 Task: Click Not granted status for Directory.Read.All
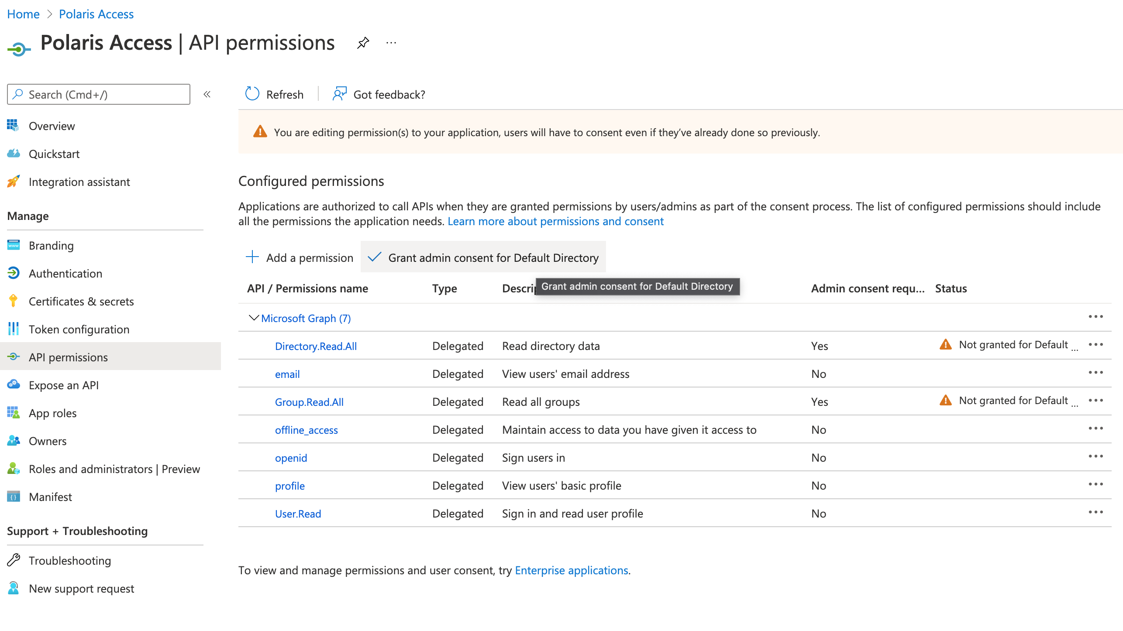(1013, 345)
